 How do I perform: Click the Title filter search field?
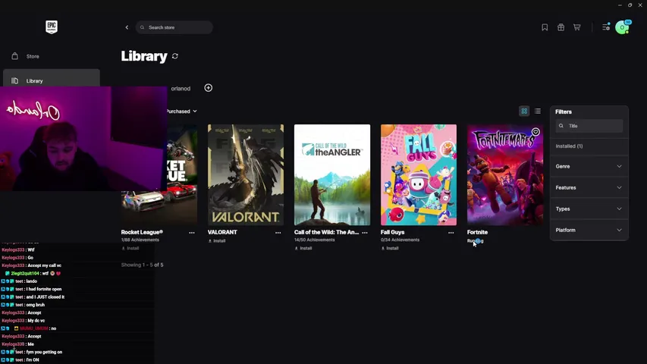[589, 126]
